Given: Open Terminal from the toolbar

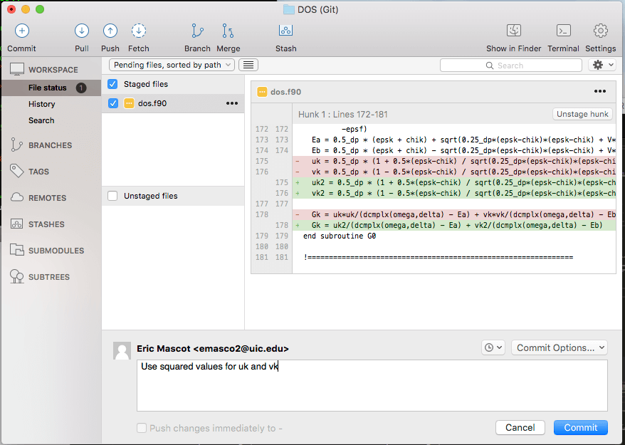Looking at the screenshot, I should pyautogui.click(x=563, y=31).
